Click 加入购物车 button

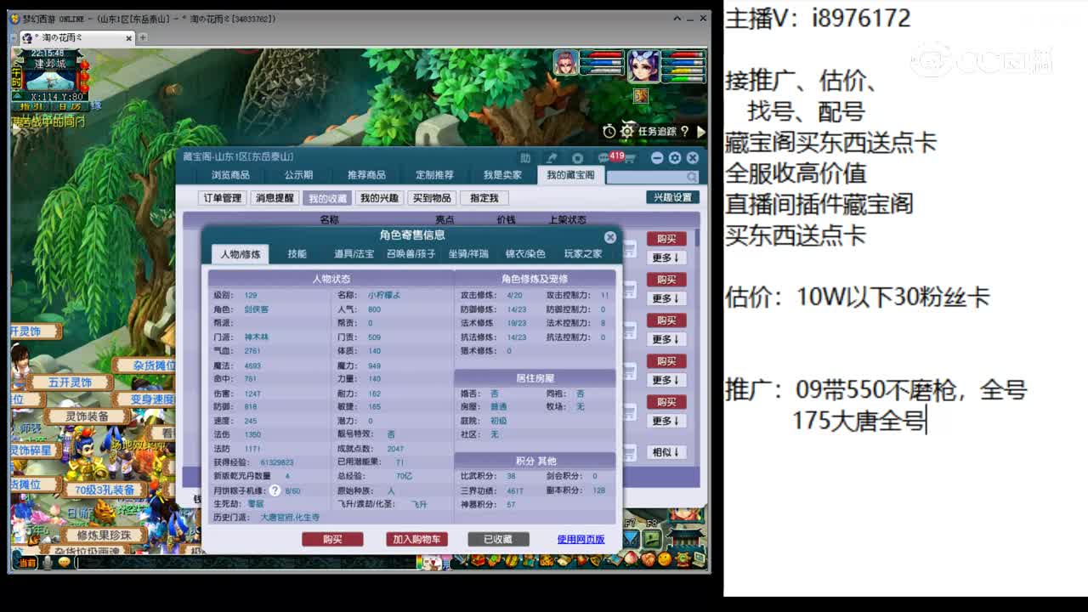[x=416, y=539]
